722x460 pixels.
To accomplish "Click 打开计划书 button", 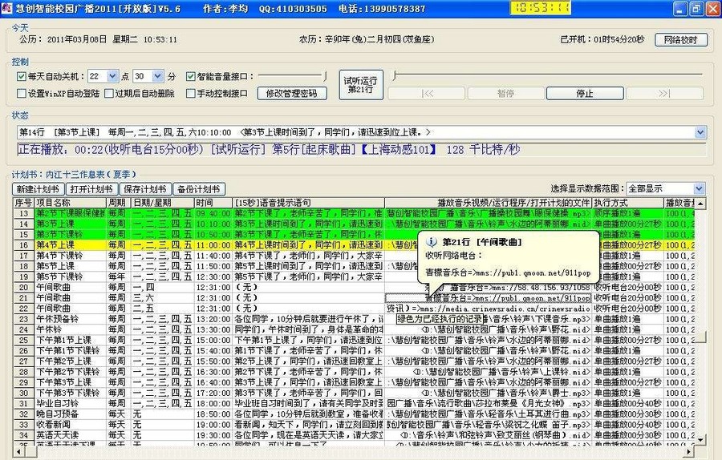I will (x=91, y=189).
